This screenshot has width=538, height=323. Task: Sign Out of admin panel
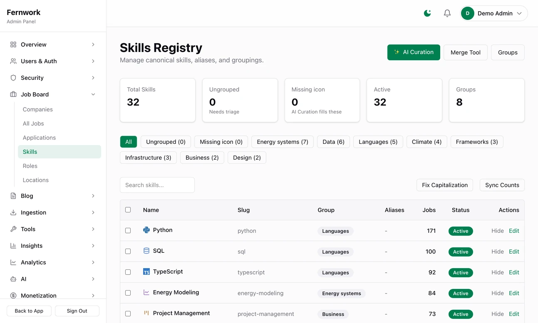pos(77,311)
